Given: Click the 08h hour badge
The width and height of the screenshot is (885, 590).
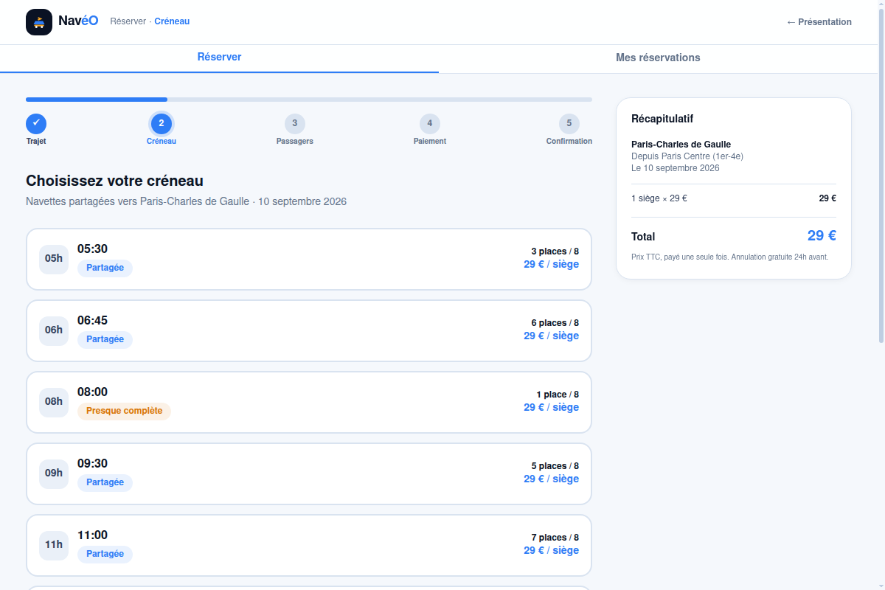Looking at the screenshot, I should tap(54, 402).
